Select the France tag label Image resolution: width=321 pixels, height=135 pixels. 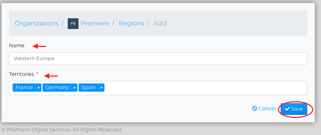click(x=24, y=88)
